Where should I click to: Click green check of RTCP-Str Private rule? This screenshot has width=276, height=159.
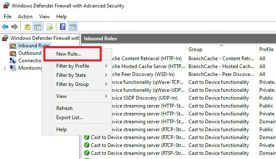87,145
